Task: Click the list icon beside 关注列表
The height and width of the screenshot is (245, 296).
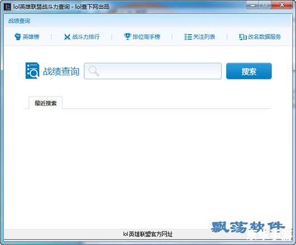Action: [188, 37]
